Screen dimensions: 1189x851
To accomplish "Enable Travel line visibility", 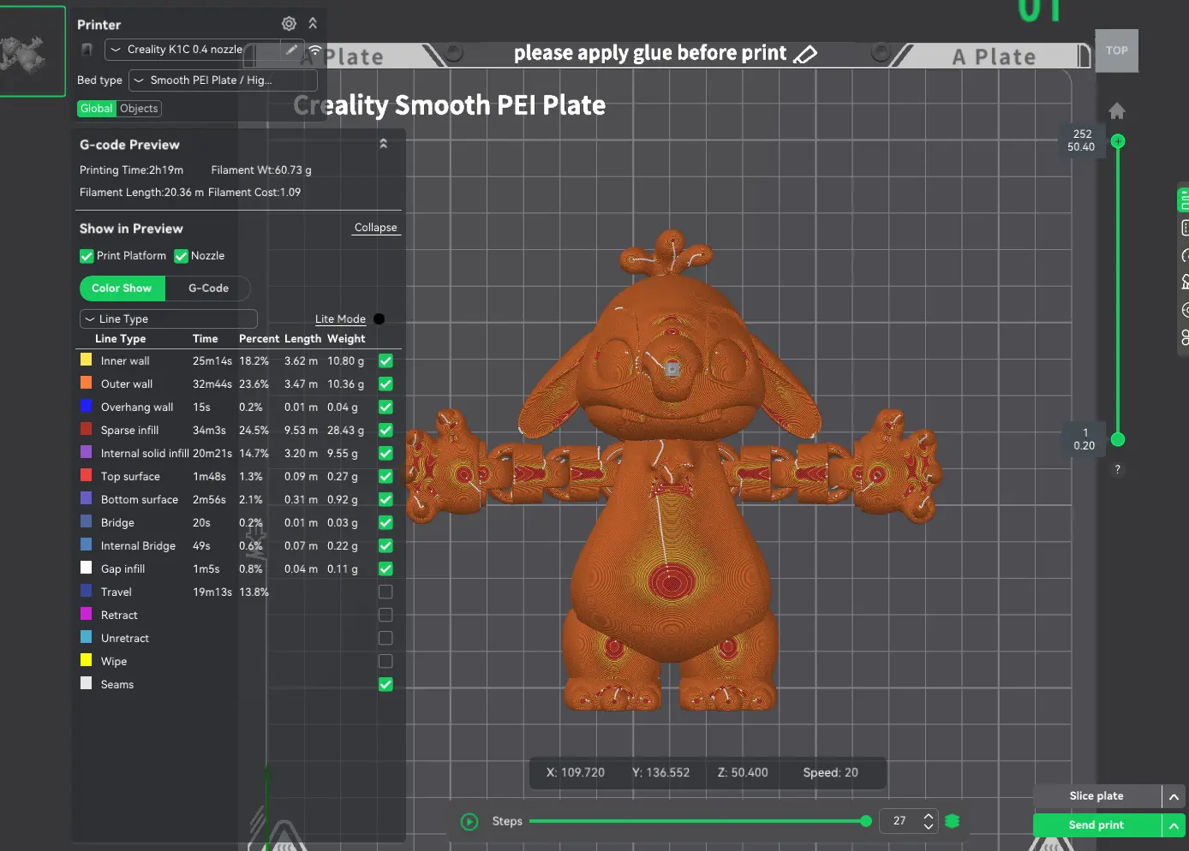I will point(385,592).
